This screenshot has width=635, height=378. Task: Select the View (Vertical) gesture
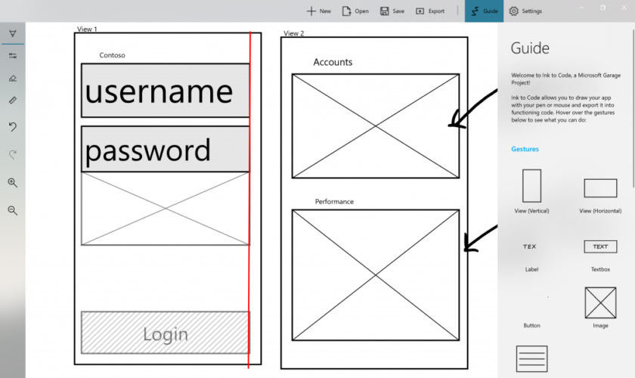(531, 186)
